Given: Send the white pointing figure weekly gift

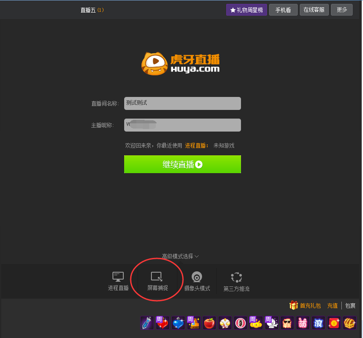Looking at the screenshot, I should point(272,323).
